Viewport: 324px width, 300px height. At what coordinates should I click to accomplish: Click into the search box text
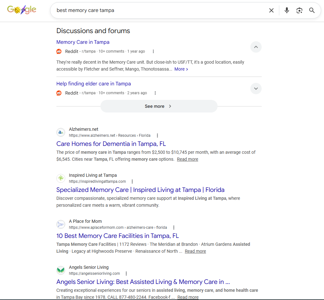(x=85, y=10)
